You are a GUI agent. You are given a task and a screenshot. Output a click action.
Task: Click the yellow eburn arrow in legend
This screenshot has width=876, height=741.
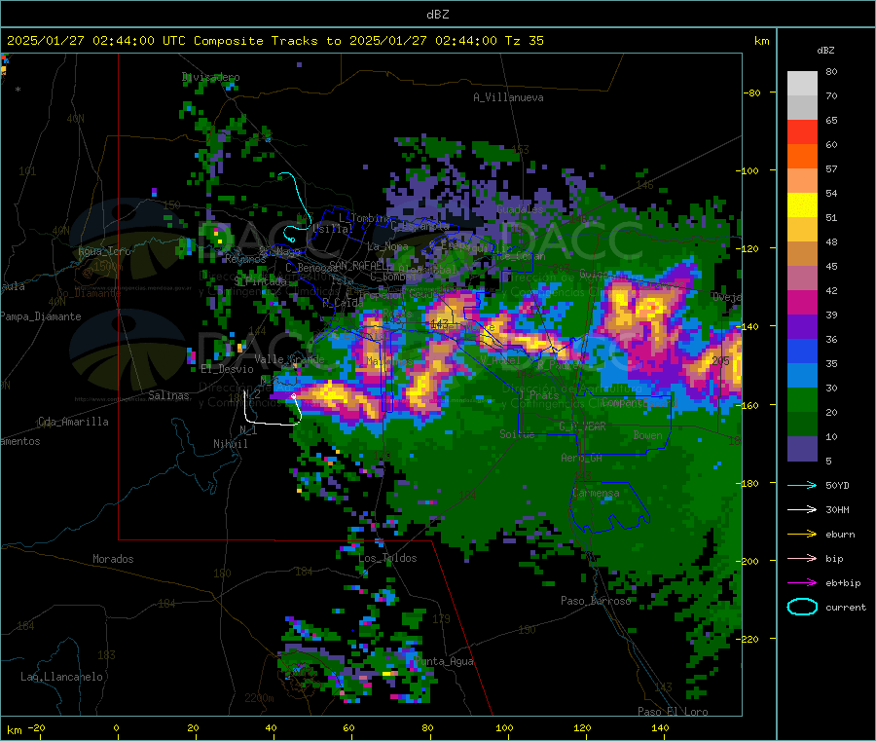(802, 534)
